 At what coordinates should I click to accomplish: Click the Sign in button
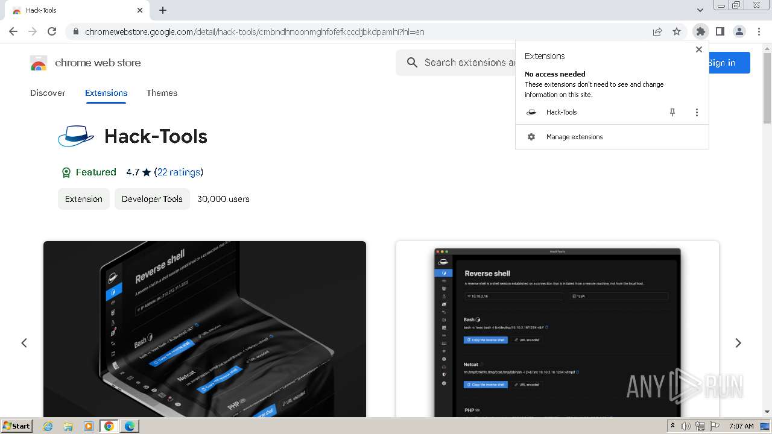click(729, 63)
